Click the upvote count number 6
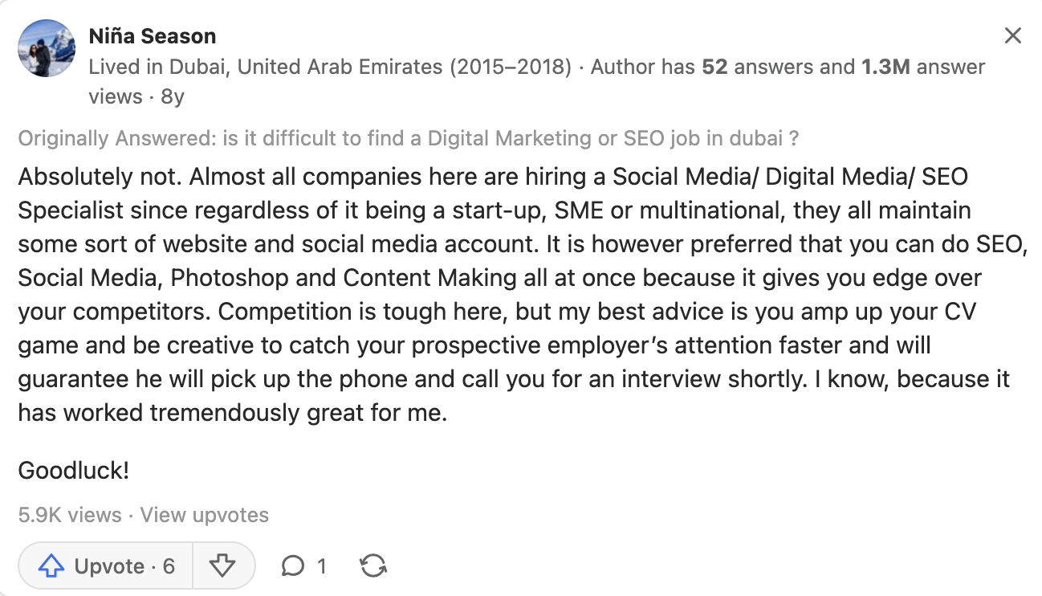 [169, 566]
